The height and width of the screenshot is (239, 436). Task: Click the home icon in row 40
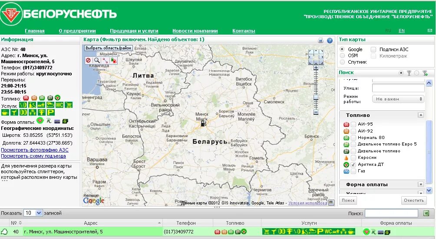tap(4, 232)
